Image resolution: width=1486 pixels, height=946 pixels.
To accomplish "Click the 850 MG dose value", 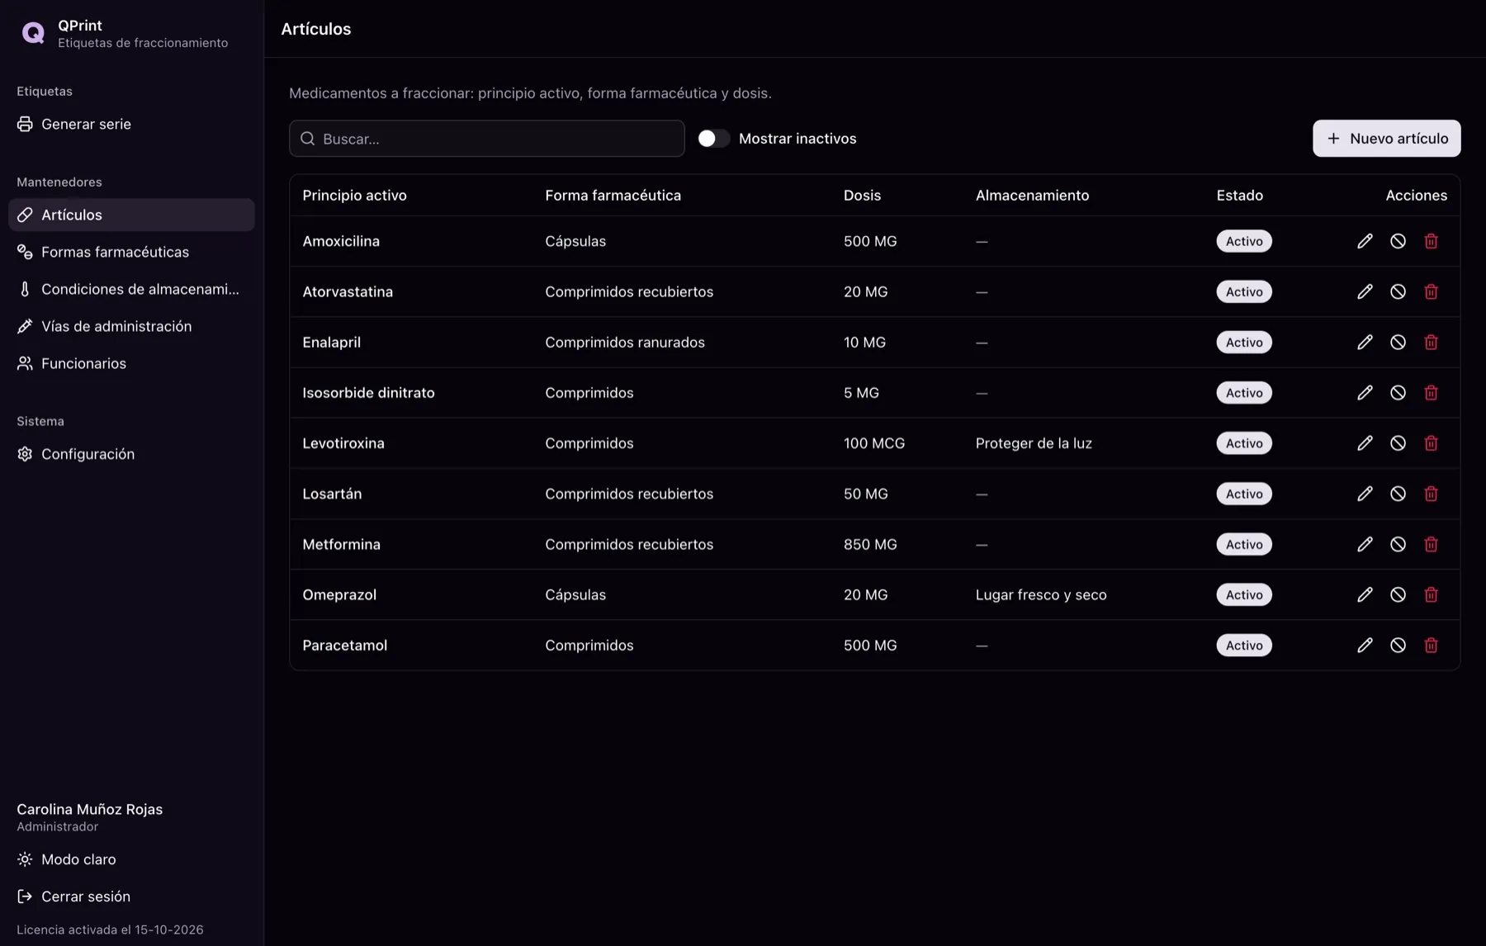I will pyautogui.click(x=870, y=544).
